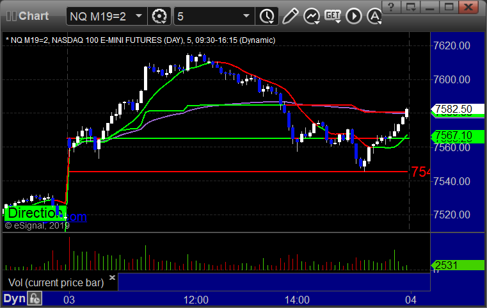Click the blue .com hyperlink text
This screenshot has height=308, width=487.
77,217
